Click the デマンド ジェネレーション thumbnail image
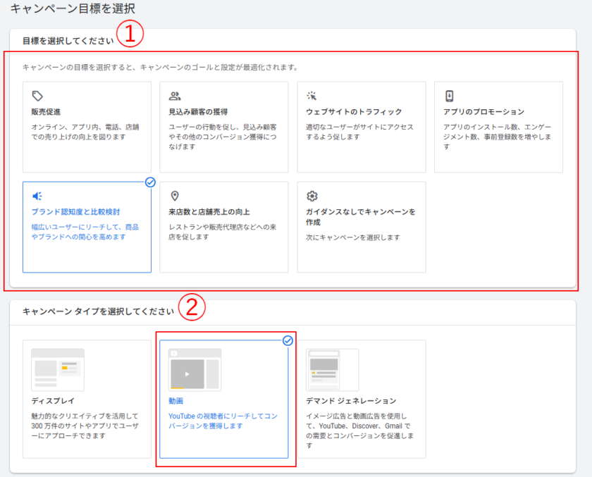Viewport: 592px width, 477px height. (x=332, y=369)
